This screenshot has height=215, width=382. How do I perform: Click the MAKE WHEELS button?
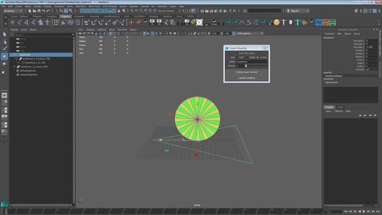[x=247, y=78]
